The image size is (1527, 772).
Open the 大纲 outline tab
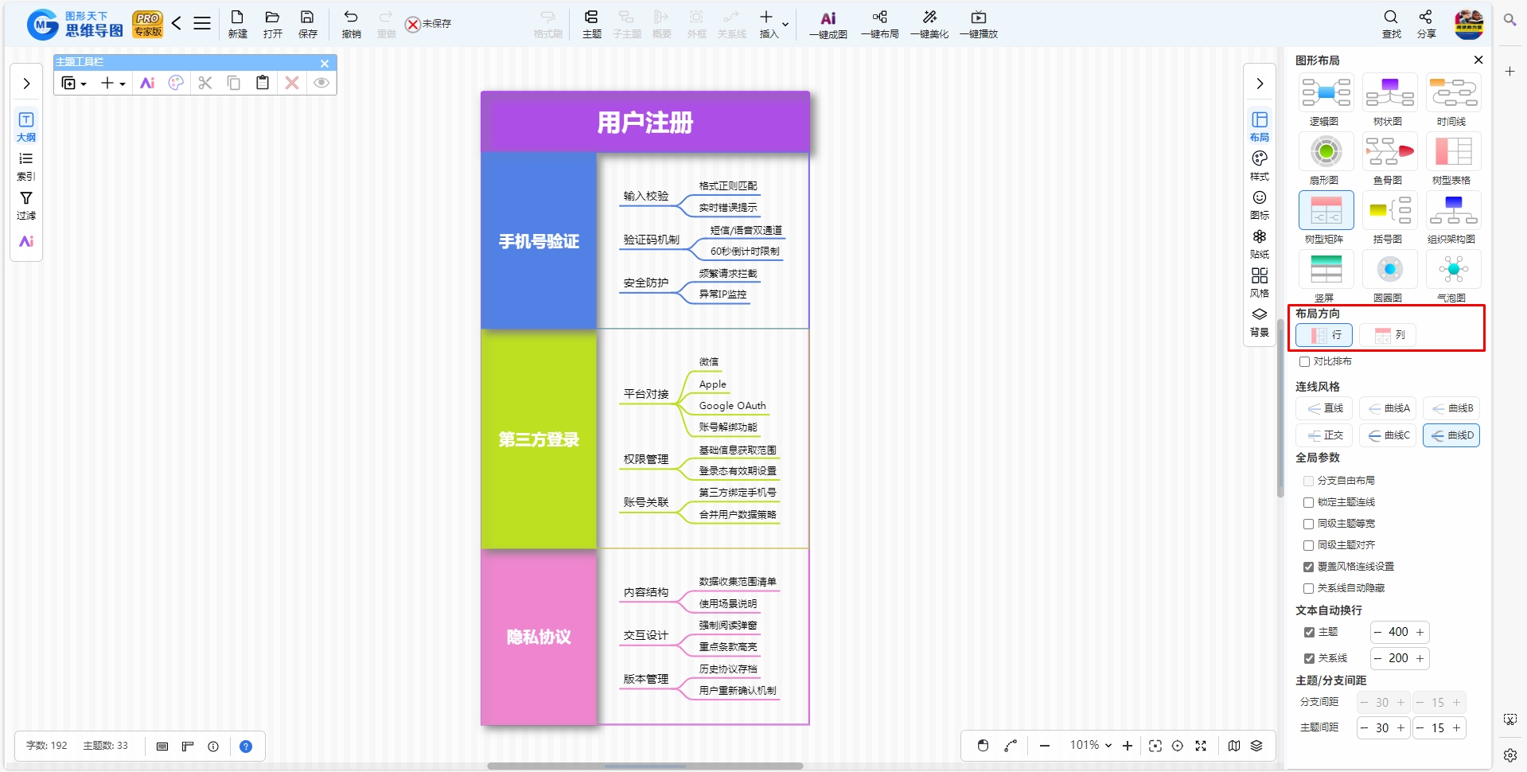pyautogui.click(x=26, y=127)
